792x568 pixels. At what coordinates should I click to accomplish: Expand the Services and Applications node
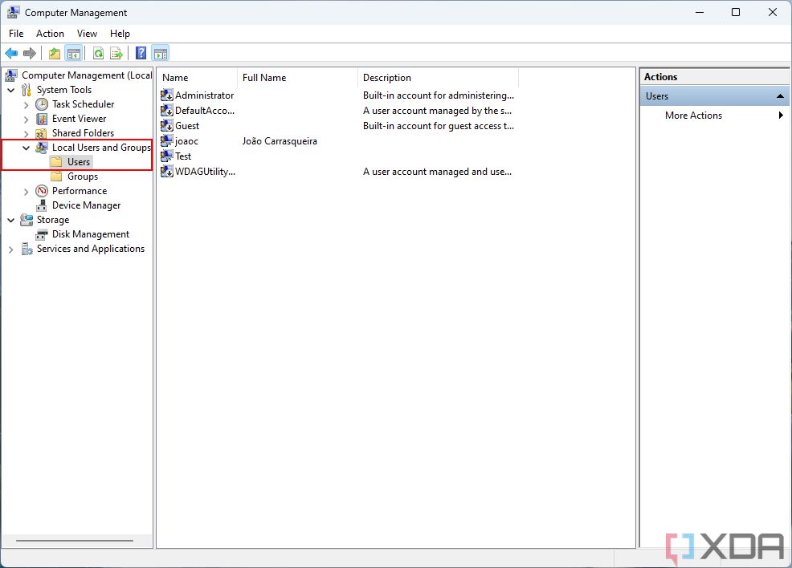[x=10, y=249]
